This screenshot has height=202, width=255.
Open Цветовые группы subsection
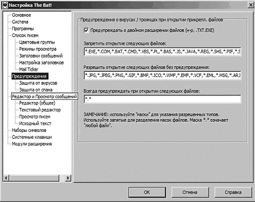point(37,42)
